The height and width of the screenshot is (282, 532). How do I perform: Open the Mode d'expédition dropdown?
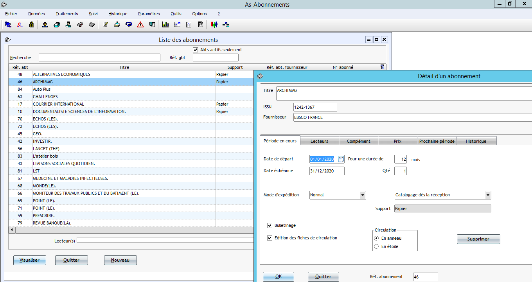click(363, 195)
